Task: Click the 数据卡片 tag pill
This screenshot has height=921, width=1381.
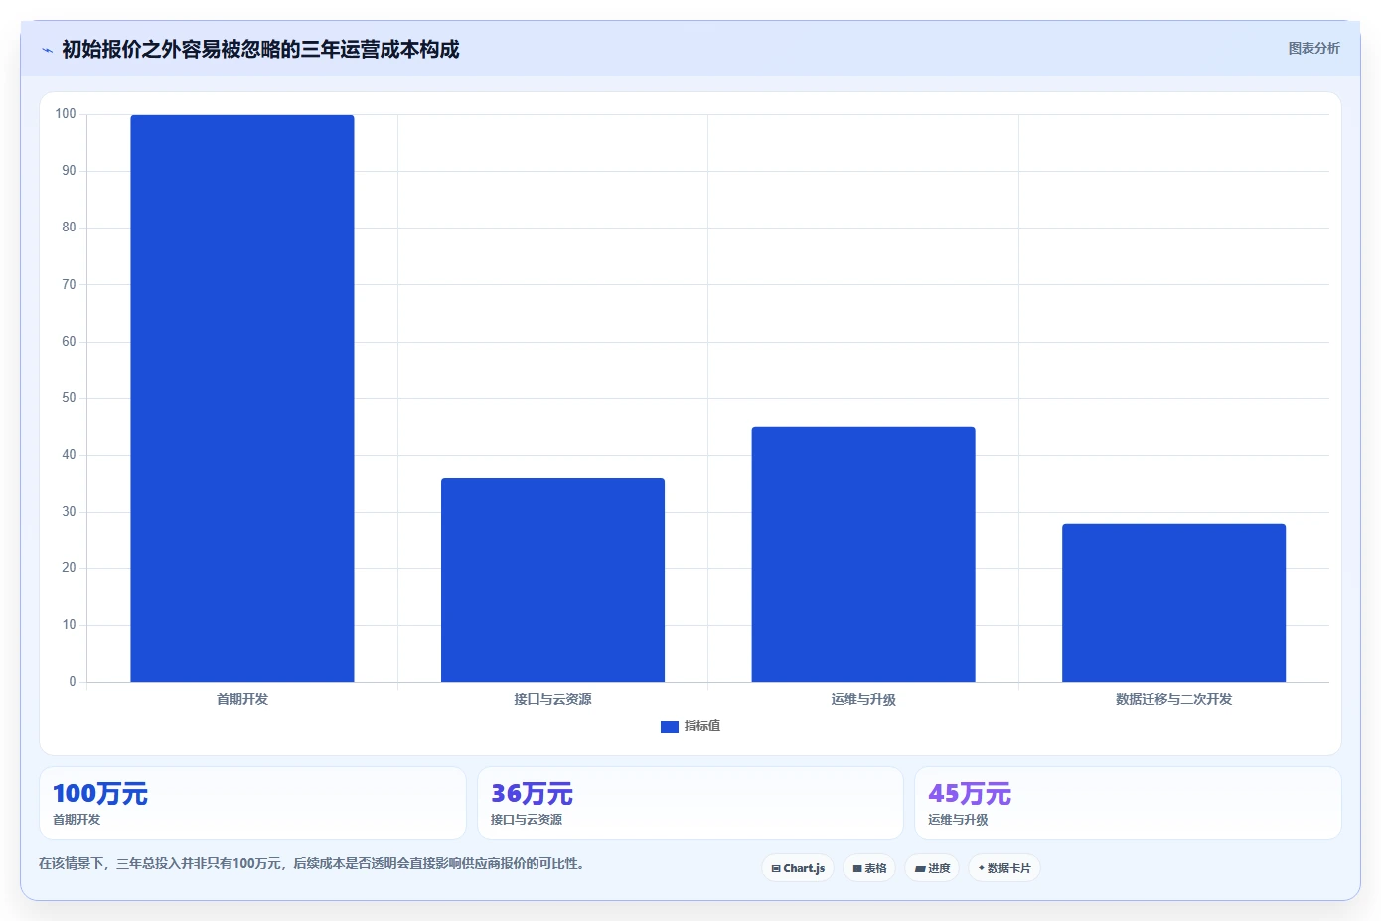Action: click(1004, 868)
